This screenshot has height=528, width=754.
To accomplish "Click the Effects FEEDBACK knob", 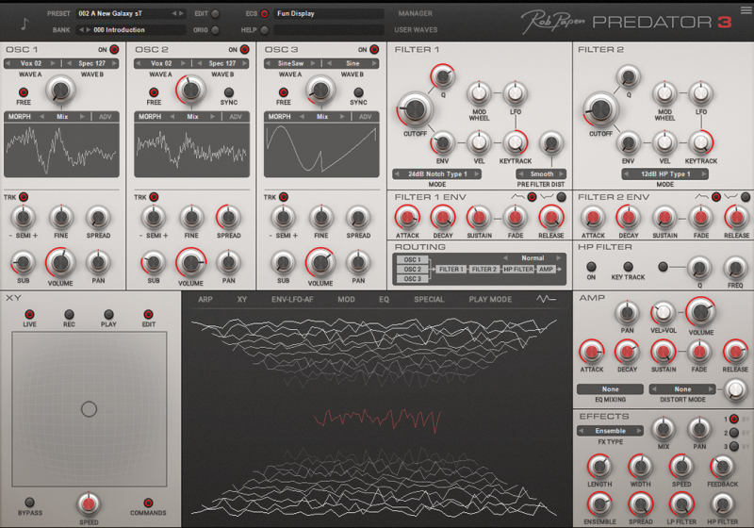I will 722,466.
